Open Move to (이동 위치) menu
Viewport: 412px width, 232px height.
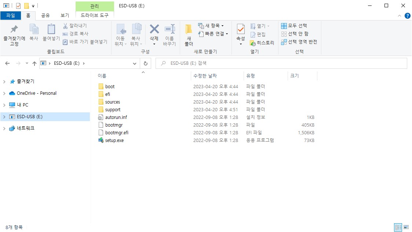121,35
